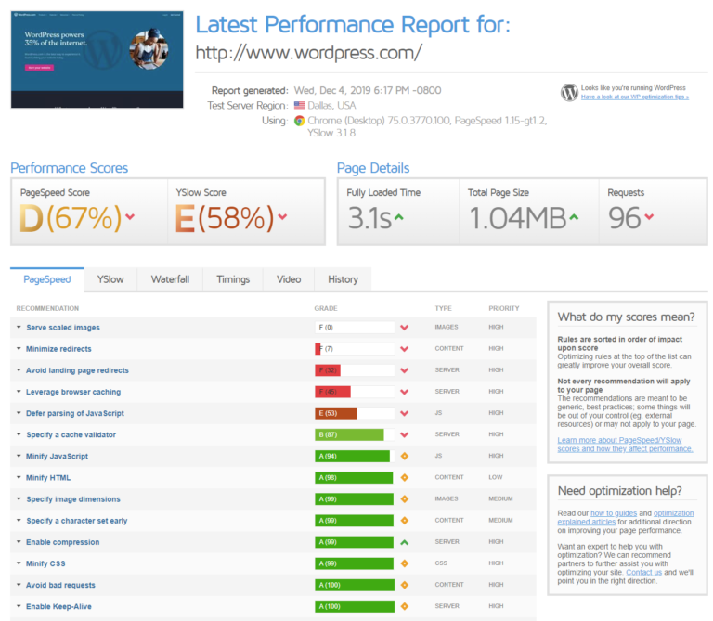Open the WP optimization tips link

click(634, 97)
